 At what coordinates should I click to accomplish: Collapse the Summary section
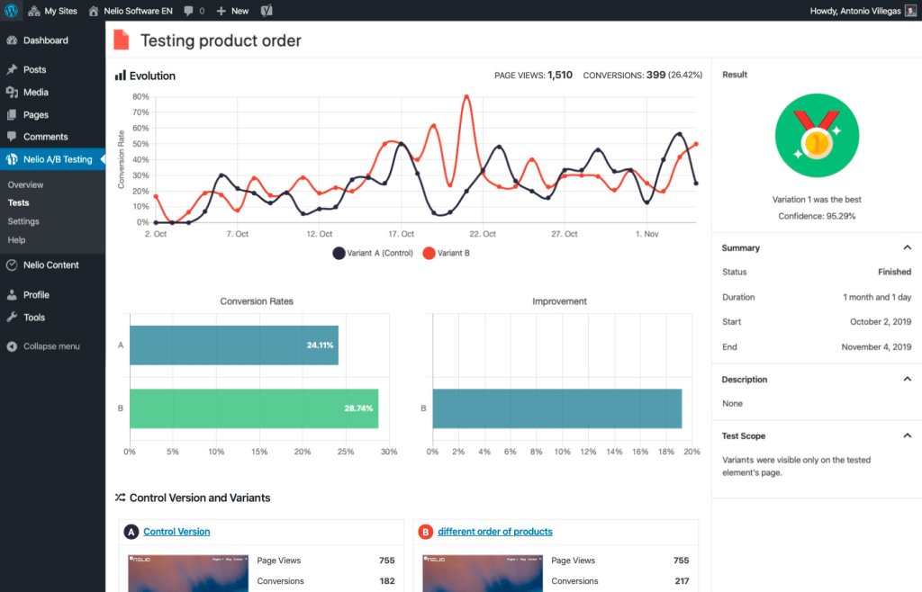[908, 247]
